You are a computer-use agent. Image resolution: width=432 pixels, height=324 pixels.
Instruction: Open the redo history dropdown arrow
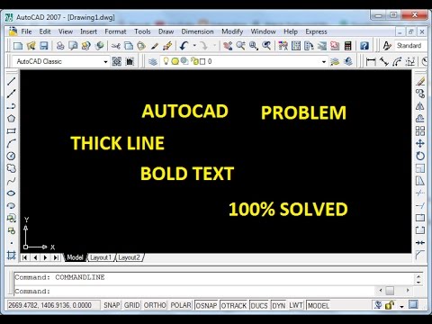click(x=214, y=46)
